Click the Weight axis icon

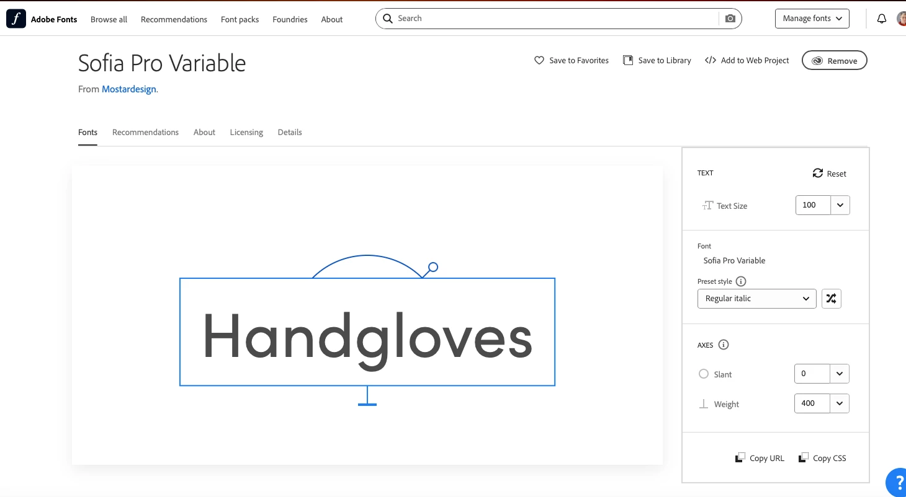pos(704,404)
